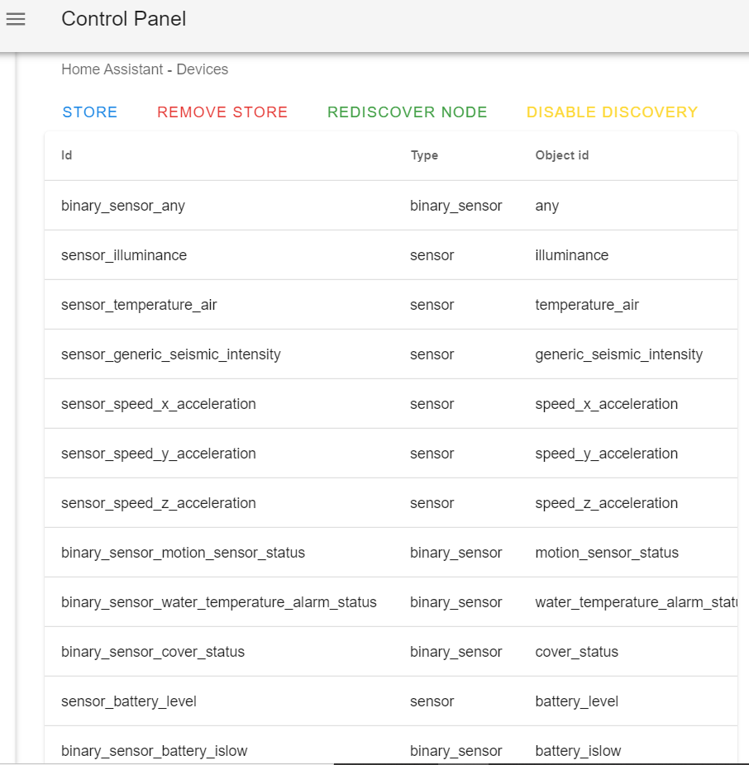Image resolution: width=749 pixels, height=765 pixels.
Task: Sort table by the Type column header
Action: (x=424, y=155)
